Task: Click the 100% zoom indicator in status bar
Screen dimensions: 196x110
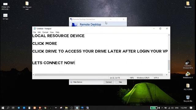Action: (132, 78)
